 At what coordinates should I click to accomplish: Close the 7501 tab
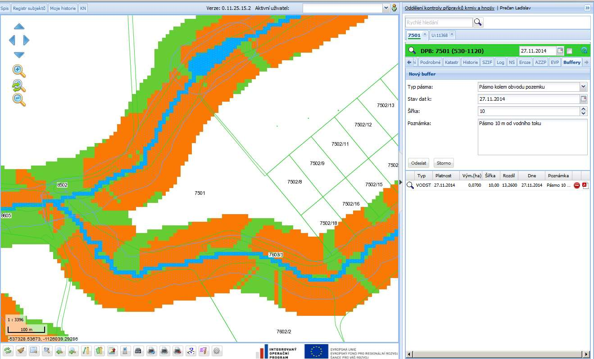click(425, 34)
